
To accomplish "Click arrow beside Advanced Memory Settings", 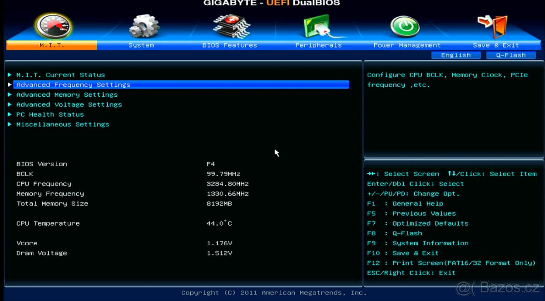I will tap(10, 94).
